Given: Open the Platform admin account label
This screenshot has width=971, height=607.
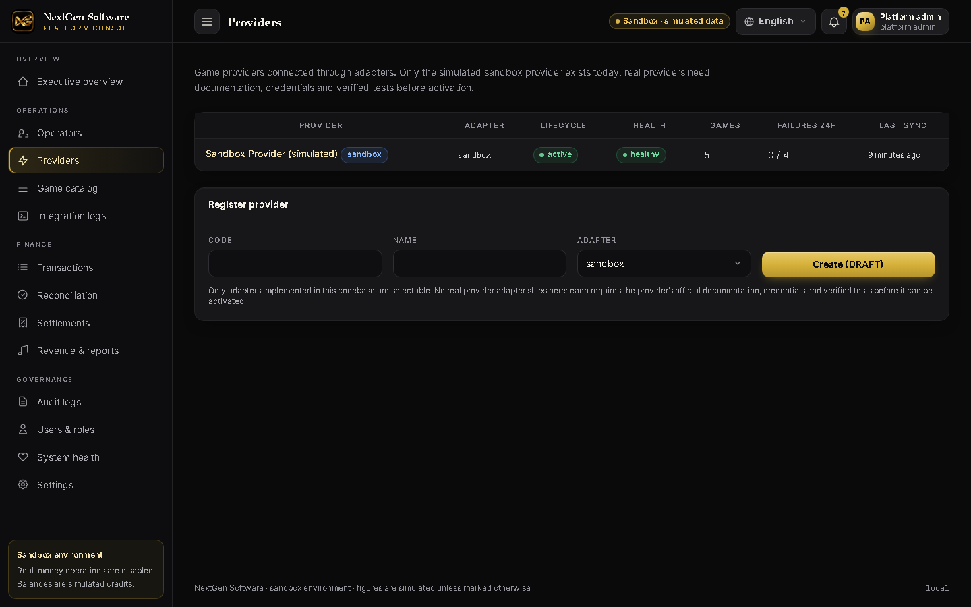Looking at the screenshot, I should (x=910, y=17).
